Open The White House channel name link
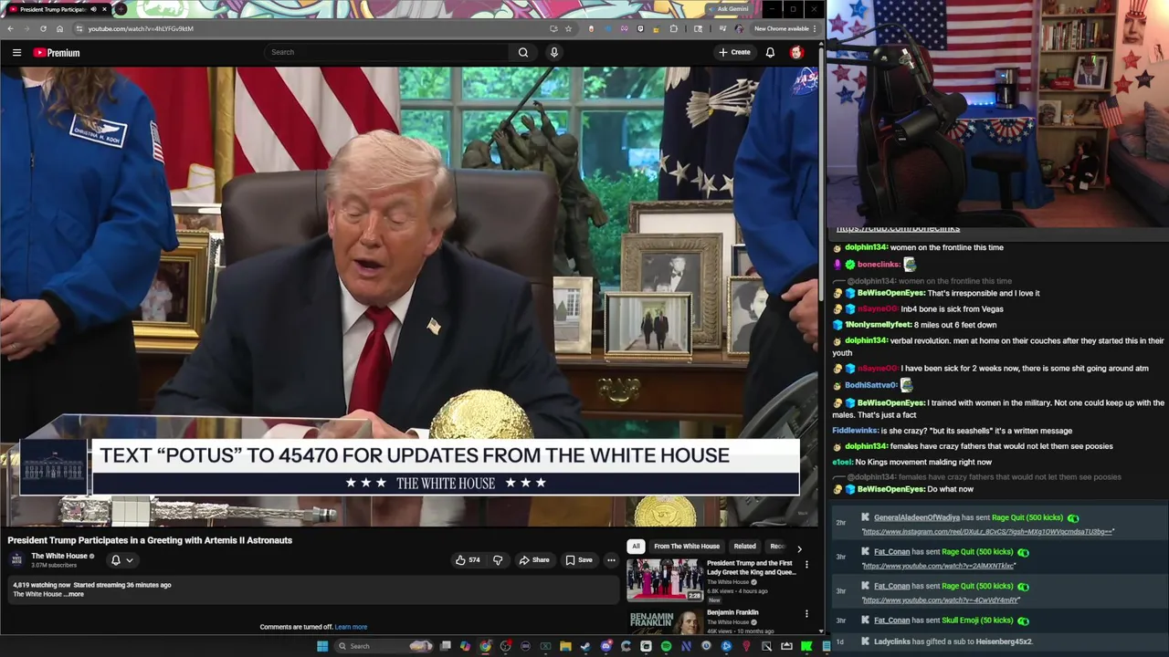The height and width of the screenshot is (657, 1169). pyautogui.click(x=59, y=556)
